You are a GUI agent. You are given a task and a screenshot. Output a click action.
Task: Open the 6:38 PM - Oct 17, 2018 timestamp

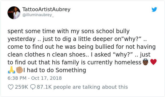click(35, 78)
